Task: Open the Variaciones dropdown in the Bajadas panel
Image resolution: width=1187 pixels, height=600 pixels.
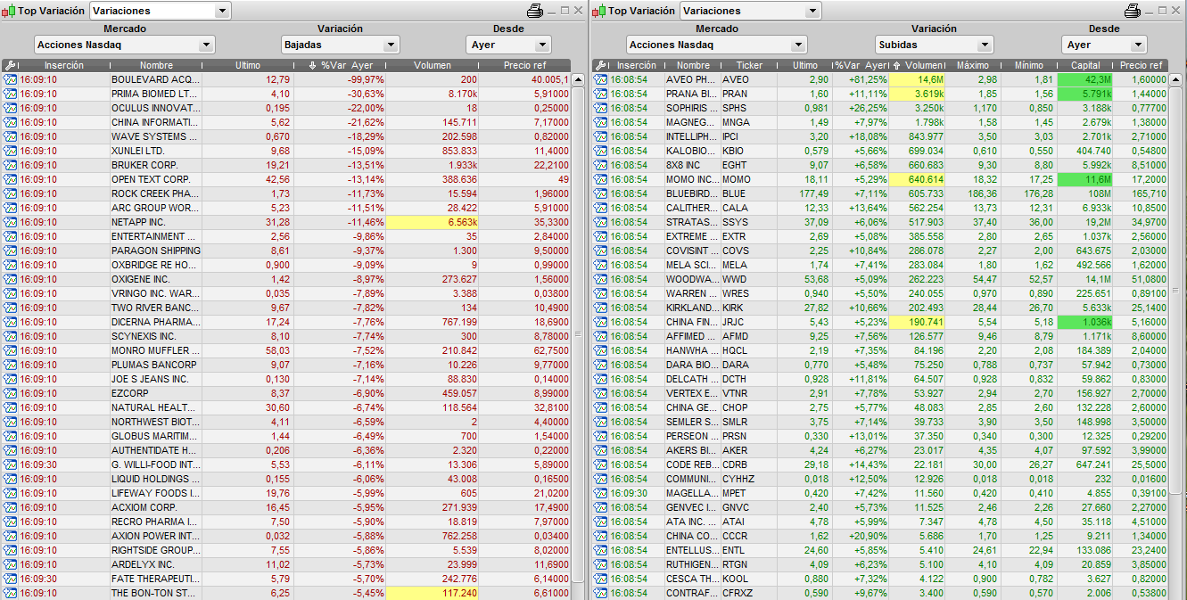Action: [161, 11]
